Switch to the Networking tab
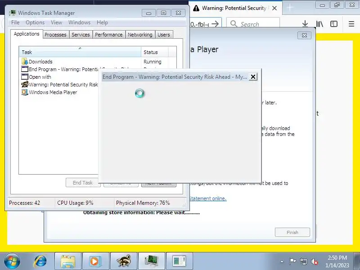360x270 pixels. pos(140,35)
